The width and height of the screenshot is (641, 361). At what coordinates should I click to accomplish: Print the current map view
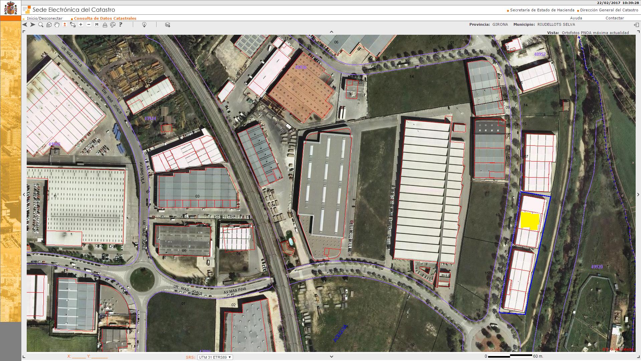(x=113, y=25)
